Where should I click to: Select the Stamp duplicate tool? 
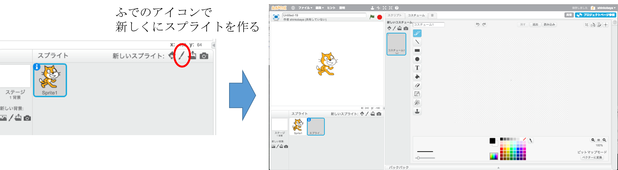coord(417,111)
